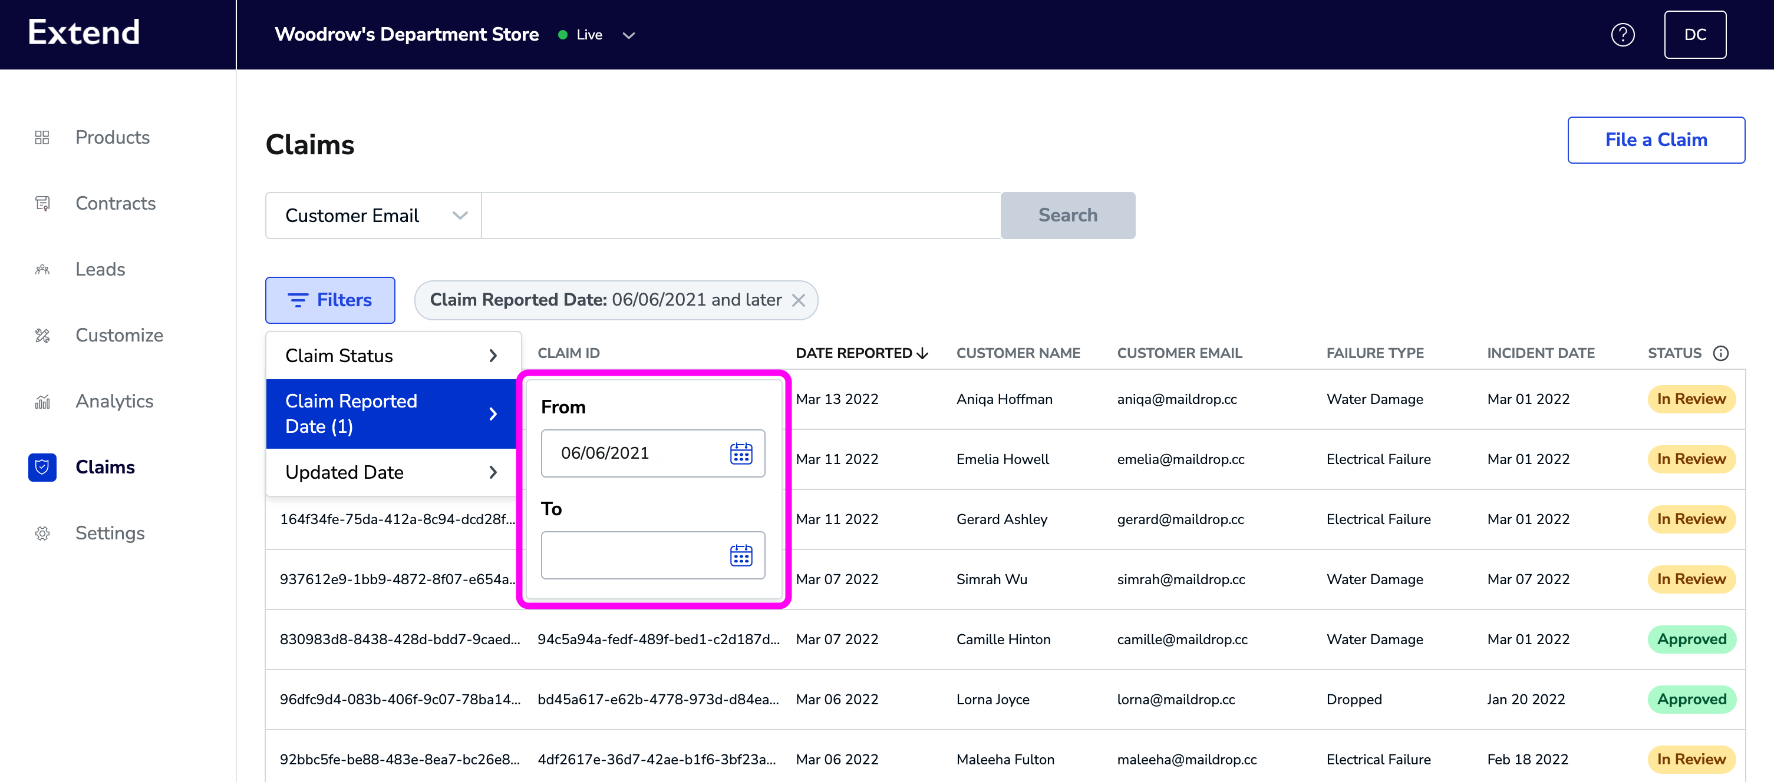Click the From date field showing 06/06/2021

[x=653, y=453]
